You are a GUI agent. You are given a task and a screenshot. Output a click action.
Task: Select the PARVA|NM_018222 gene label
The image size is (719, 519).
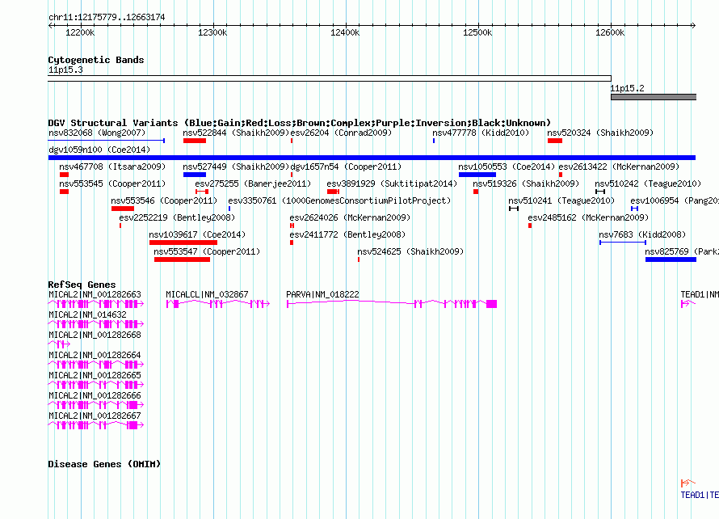pos(323,294)
